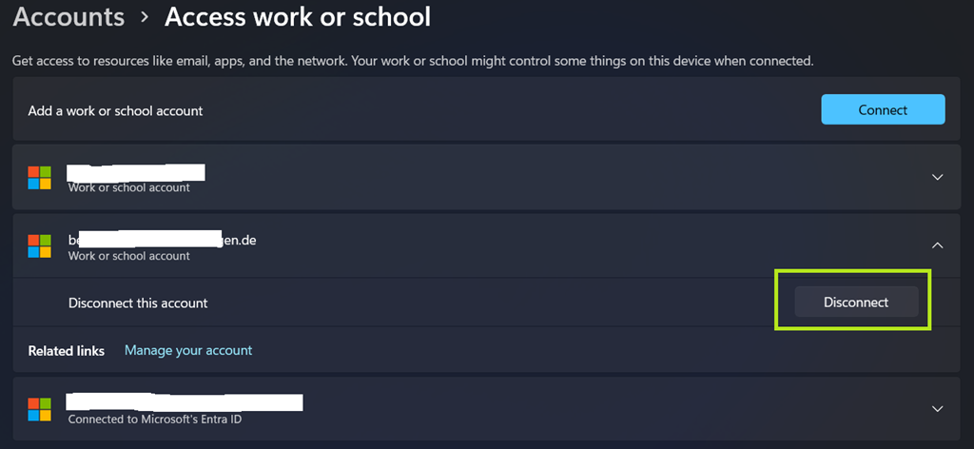Click the Microsoft logo beside the .de account

click(39, 246)
